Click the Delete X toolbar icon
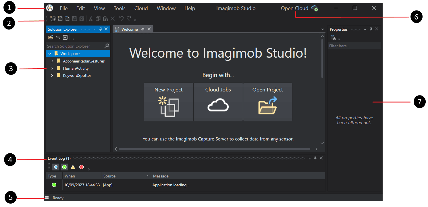 113,19
